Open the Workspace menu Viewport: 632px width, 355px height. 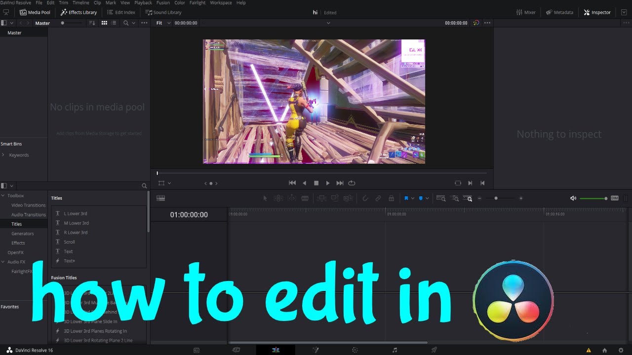point(221,3)
